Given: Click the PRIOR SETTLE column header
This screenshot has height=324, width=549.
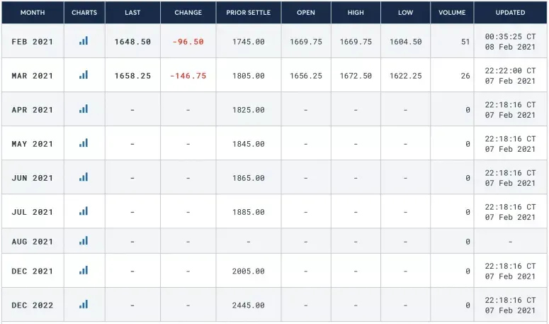Looking at the screenshot, I should pyautogui.click(x=249, y=13).
